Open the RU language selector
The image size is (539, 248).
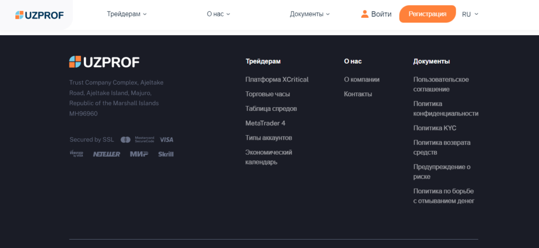click(x=470, y=14)
